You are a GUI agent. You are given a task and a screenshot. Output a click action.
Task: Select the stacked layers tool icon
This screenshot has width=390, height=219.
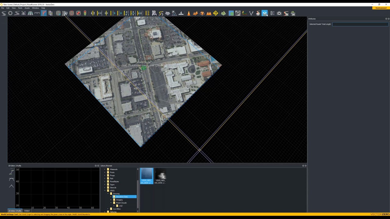[x=258, y=13]
